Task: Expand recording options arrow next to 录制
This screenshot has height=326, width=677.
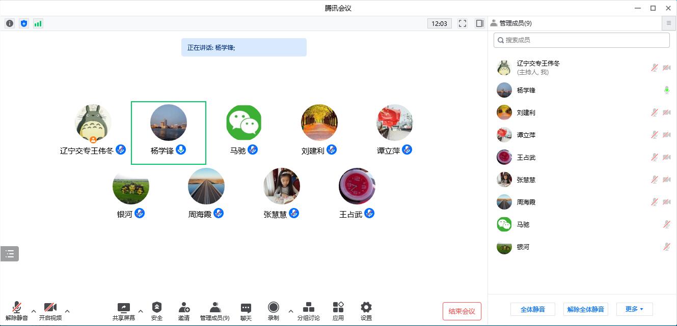Action: point(291,311)
